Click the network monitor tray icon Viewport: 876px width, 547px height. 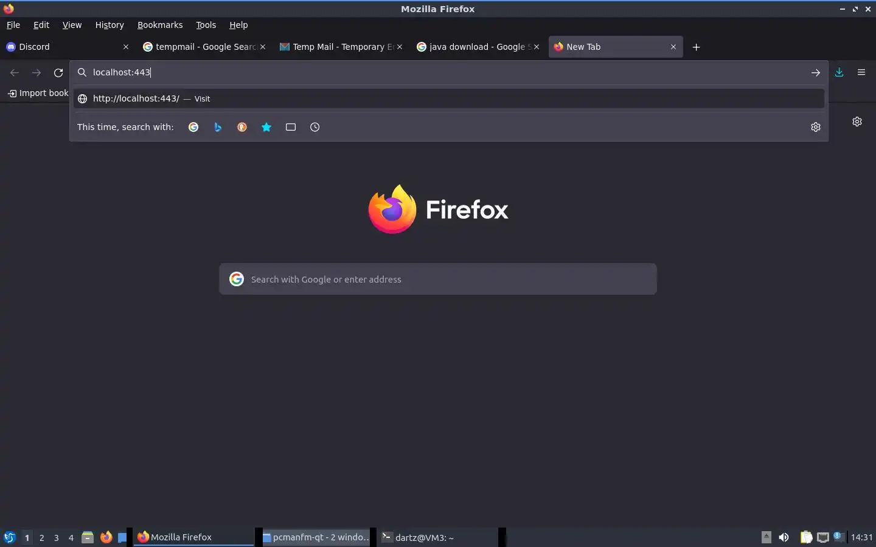click(823, 537)
